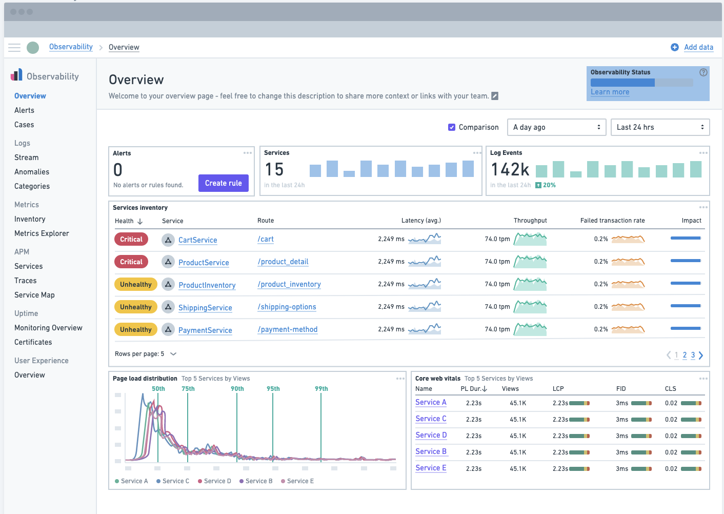Go to next page of services

(x=701, y=355)
